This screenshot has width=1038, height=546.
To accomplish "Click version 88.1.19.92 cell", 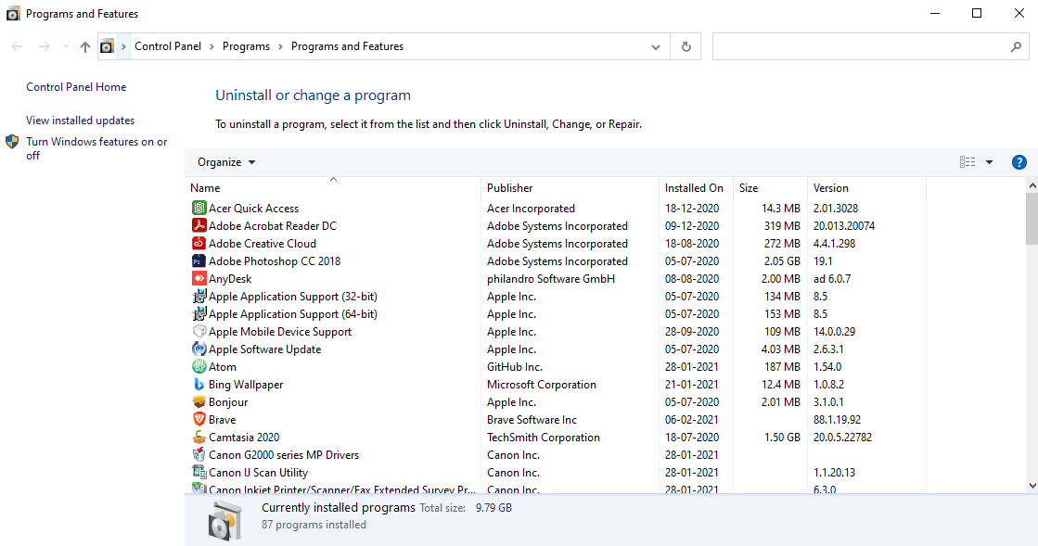I will coord(837,420).
